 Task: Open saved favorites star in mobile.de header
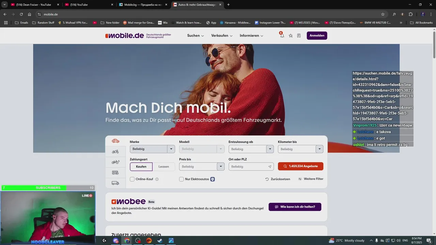tap(291, 35)
